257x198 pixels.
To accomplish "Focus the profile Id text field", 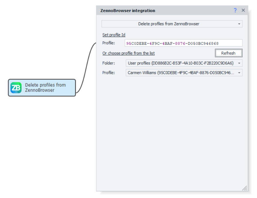I will coord(184,43).
